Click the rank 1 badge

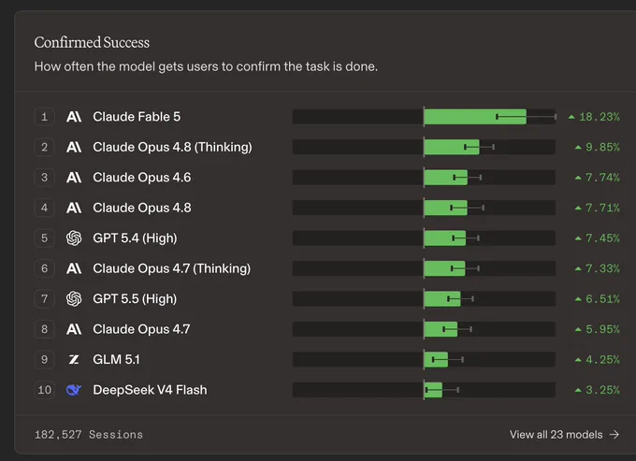(45, 117)
